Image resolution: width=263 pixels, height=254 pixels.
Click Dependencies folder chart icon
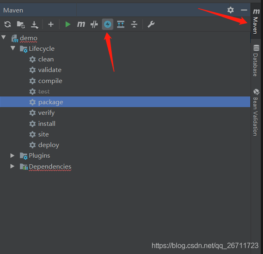pyautogui.click(x=24, y=166)
